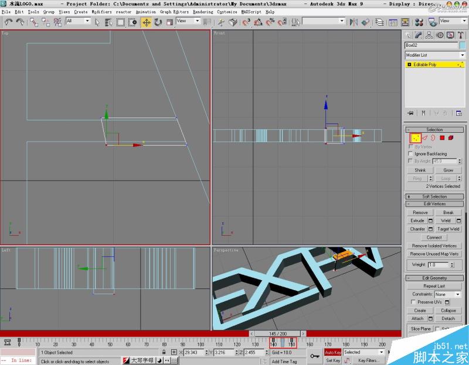The width and height of the screenshot is (469, 365).
Task: Open the Extrude settings box icon
Action: [x=430, y=221]
